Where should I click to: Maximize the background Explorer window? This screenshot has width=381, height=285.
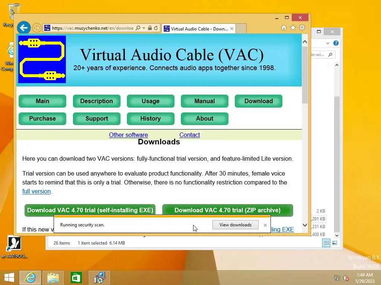pos(319,32)
